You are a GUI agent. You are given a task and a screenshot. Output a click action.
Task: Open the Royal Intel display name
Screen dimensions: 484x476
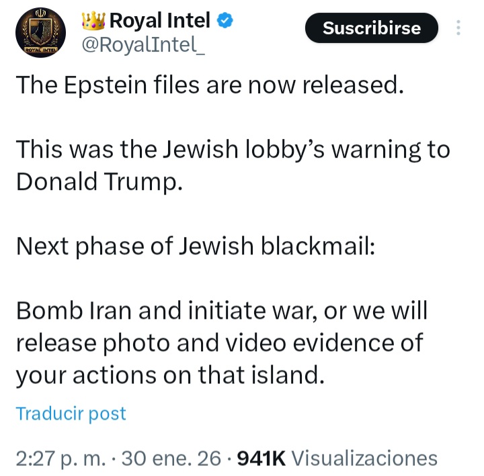[159, 22]
